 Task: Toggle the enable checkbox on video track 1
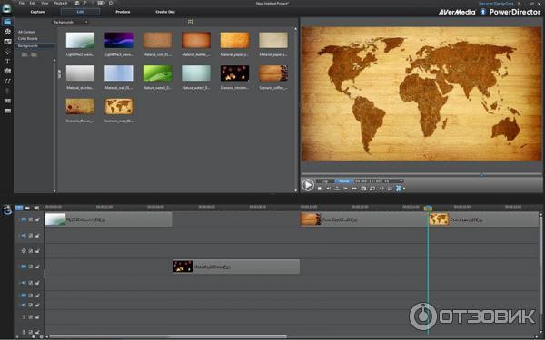[31, 219]
